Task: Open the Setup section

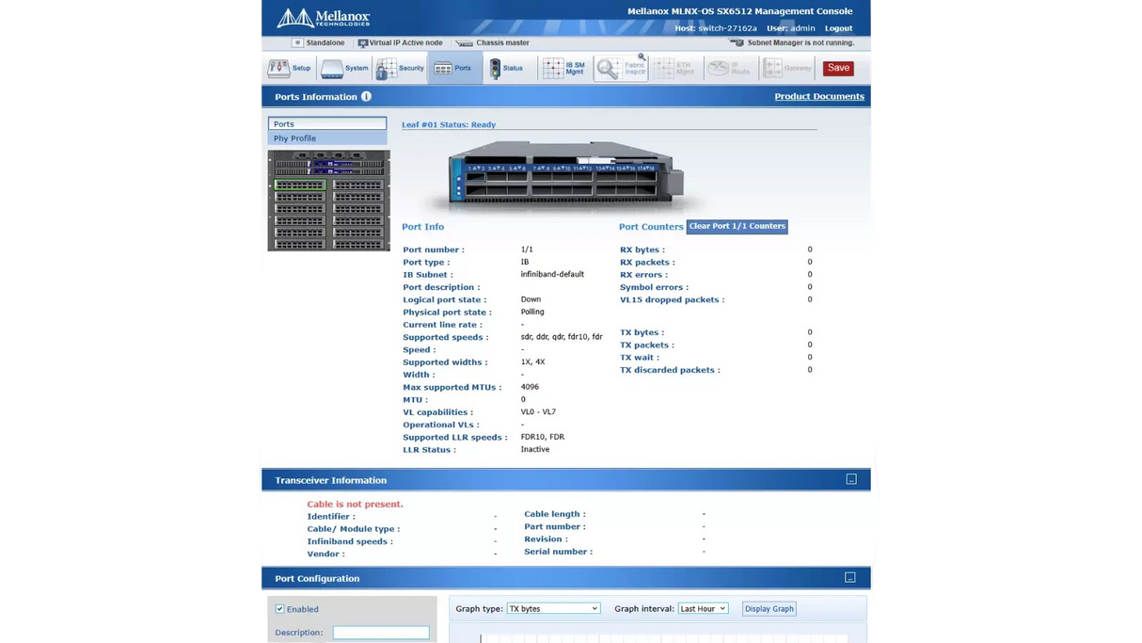Action: click(x=289, y=68)
